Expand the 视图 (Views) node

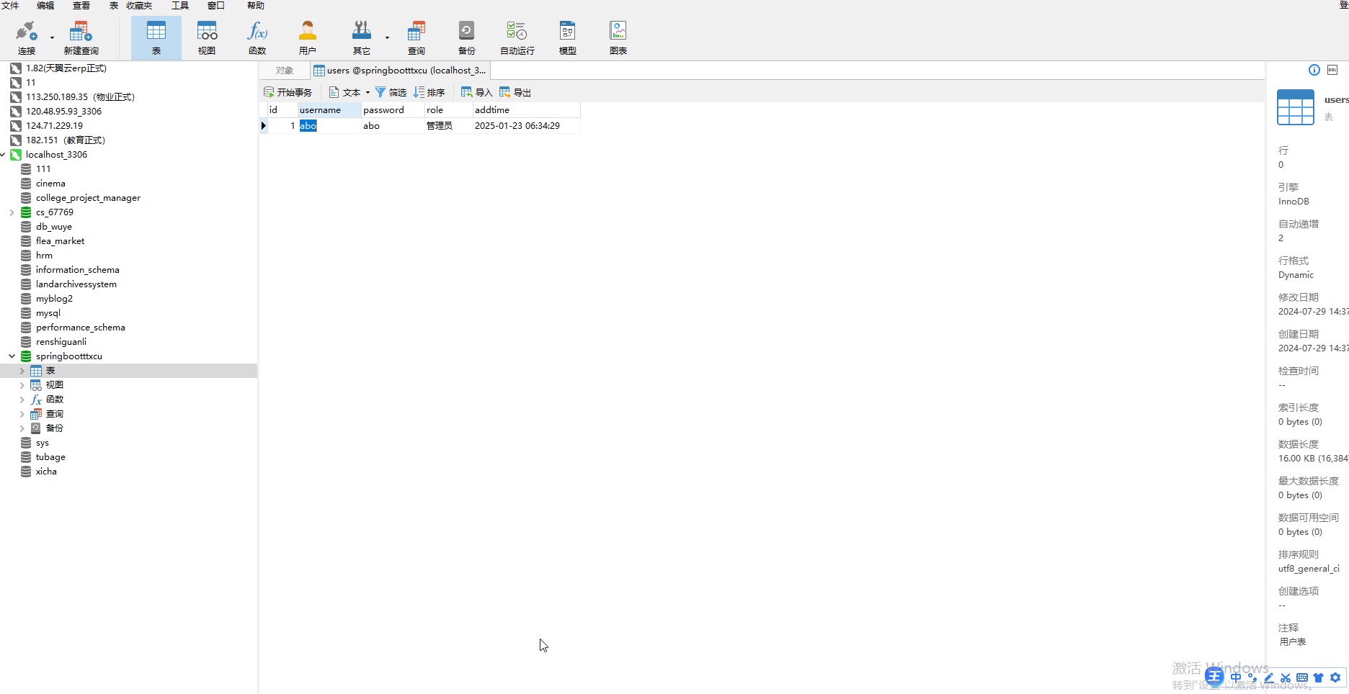point(22,385)
